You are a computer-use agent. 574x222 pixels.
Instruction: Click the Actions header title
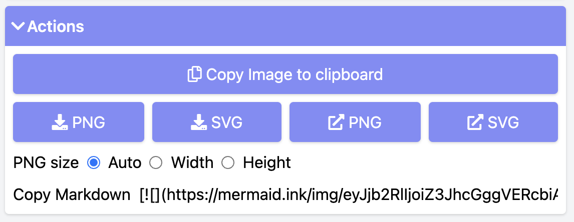56,26
